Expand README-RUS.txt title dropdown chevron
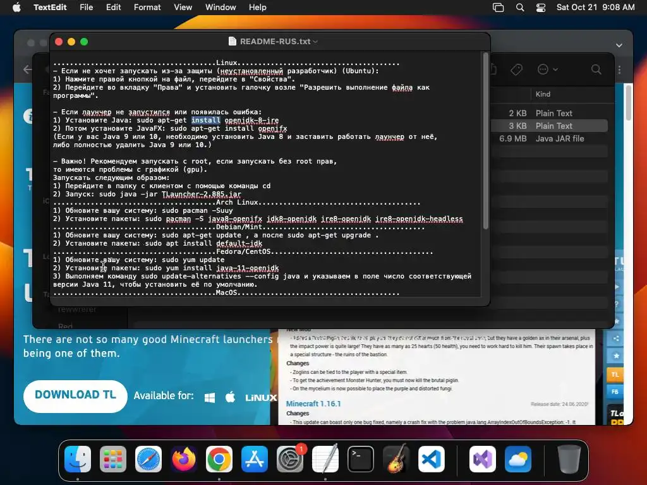 [315, 42]
